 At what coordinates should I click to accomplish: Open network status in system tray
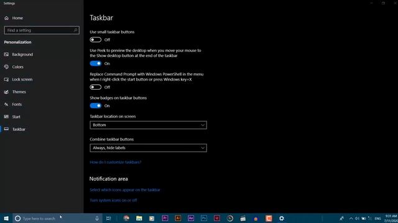pyautogui.click(x=370, y=219)
